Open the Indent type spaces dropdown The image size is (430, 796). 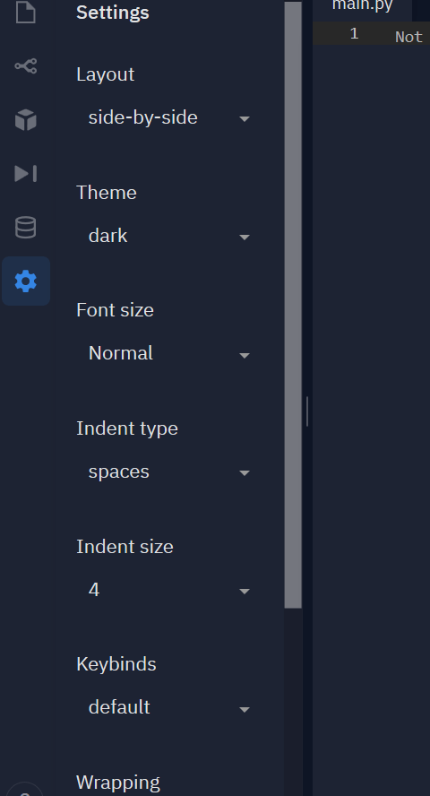[x=168, y=472]
